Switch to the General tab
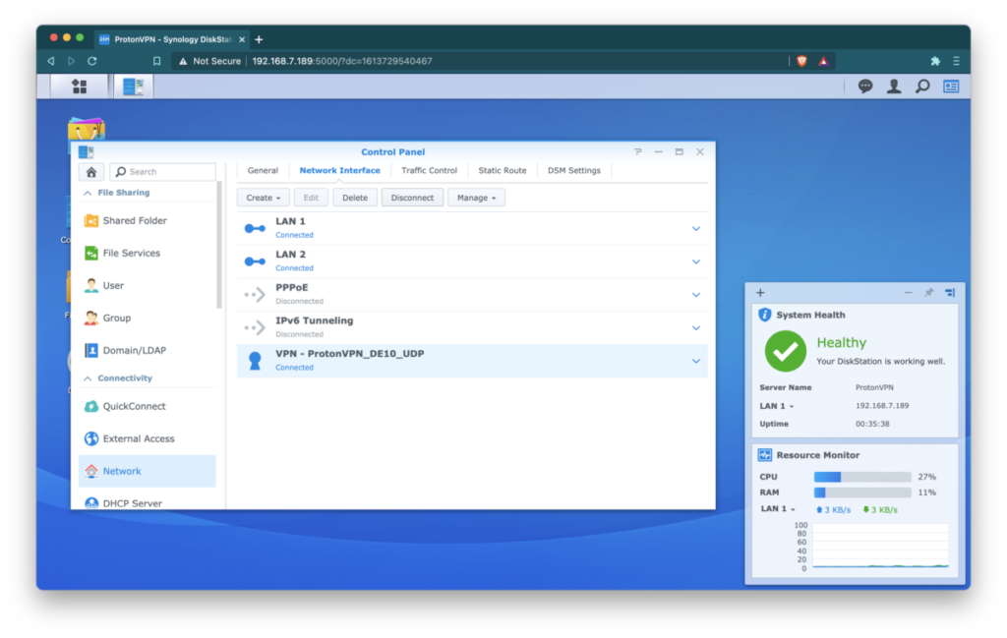The width and height of the screenshot is (1007, 638). [263, 171]
